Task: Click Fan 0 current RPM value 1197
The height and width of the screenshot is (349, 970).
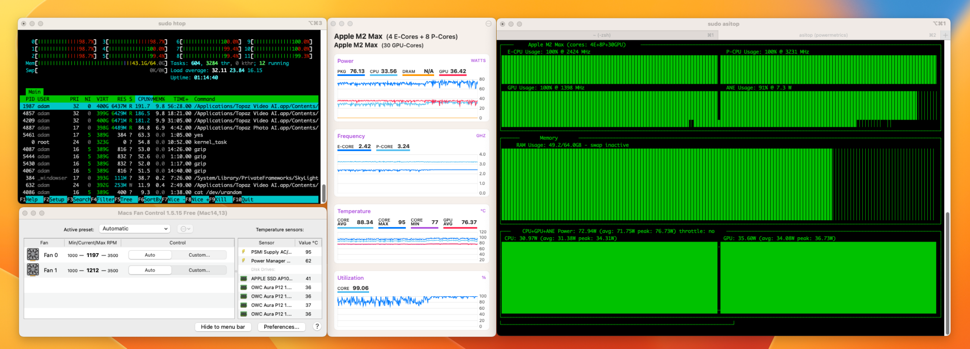Action: [93, 255]
